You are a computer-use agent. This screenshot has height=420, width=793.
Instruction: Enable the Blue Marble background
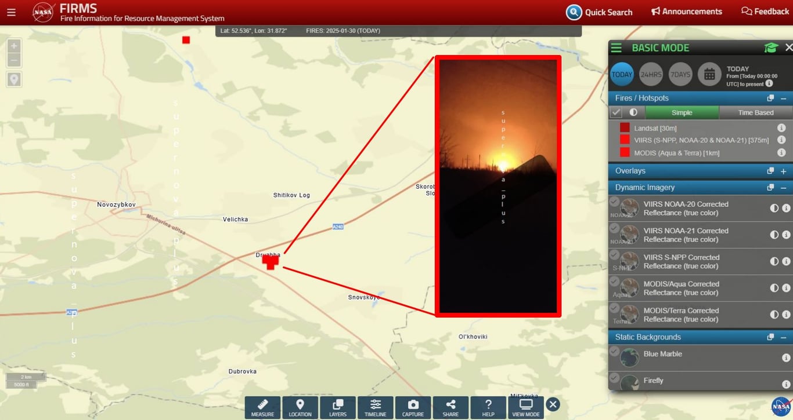(x=614, y=351)
